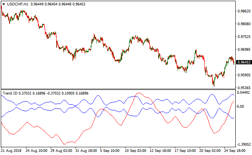
Task: Click the 0.95365 price scale label
Action: coord(244,88)
